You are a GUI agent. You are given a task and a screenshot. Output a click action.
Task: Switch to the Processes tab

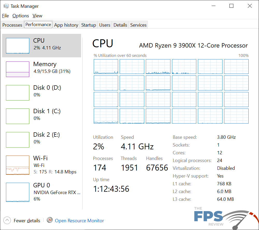pyautogui.click(x=12, y=25)
